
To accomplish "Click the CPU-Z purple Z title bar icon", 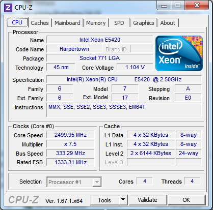I will point(9,8).
